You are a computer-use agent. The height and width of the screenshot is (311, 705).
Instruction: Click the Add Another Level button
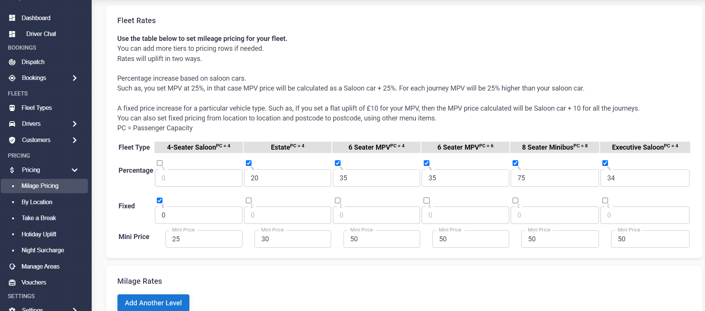pos(153,303)
